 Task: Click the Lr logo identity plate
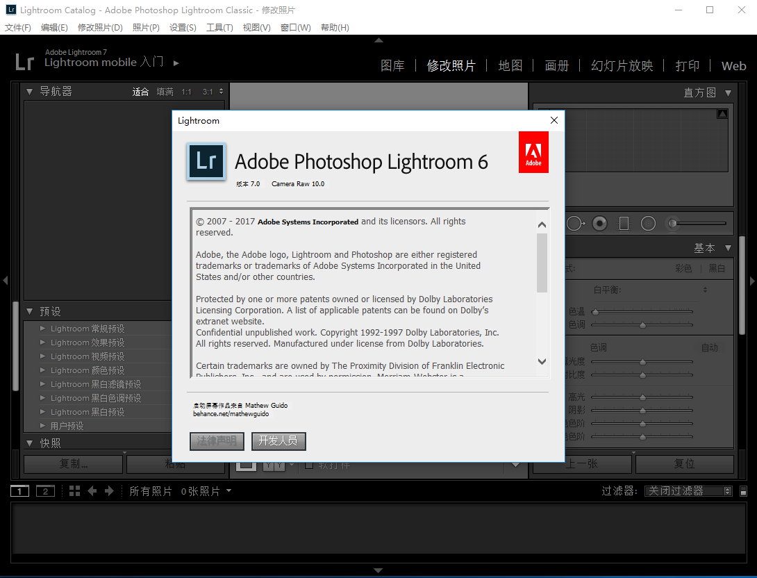point(24,62)
